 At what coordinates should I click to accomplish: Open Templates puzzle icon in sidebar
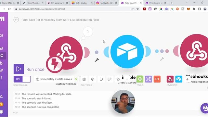pyautogui.click(x=2, y=63)
